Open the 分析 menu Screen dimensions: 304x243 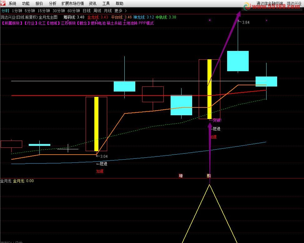click(53, 4)
